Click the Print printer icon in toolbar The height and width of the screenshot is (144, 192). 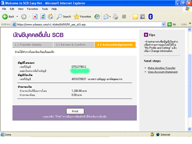tap(115, 17)
